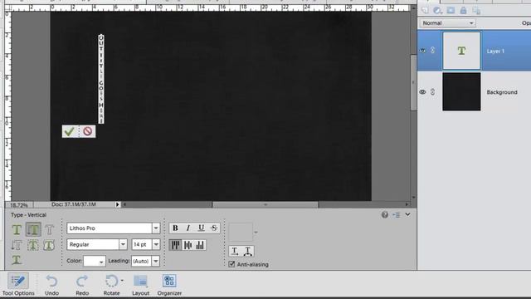Add a layer mask
Viewport: 531px width, 299px height.
pos(451,11)
